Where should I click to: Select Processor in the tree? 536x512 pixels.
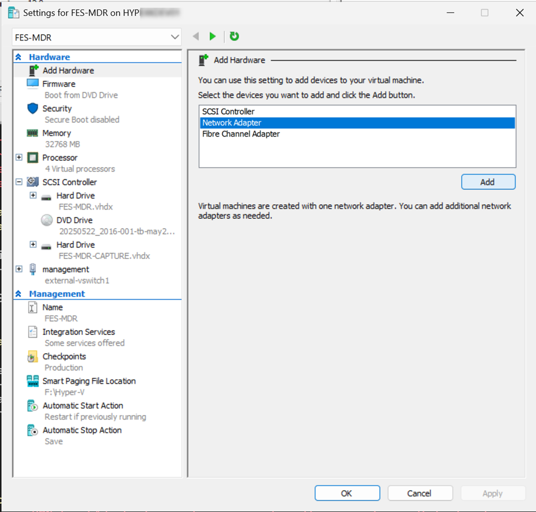coord(60,158)
